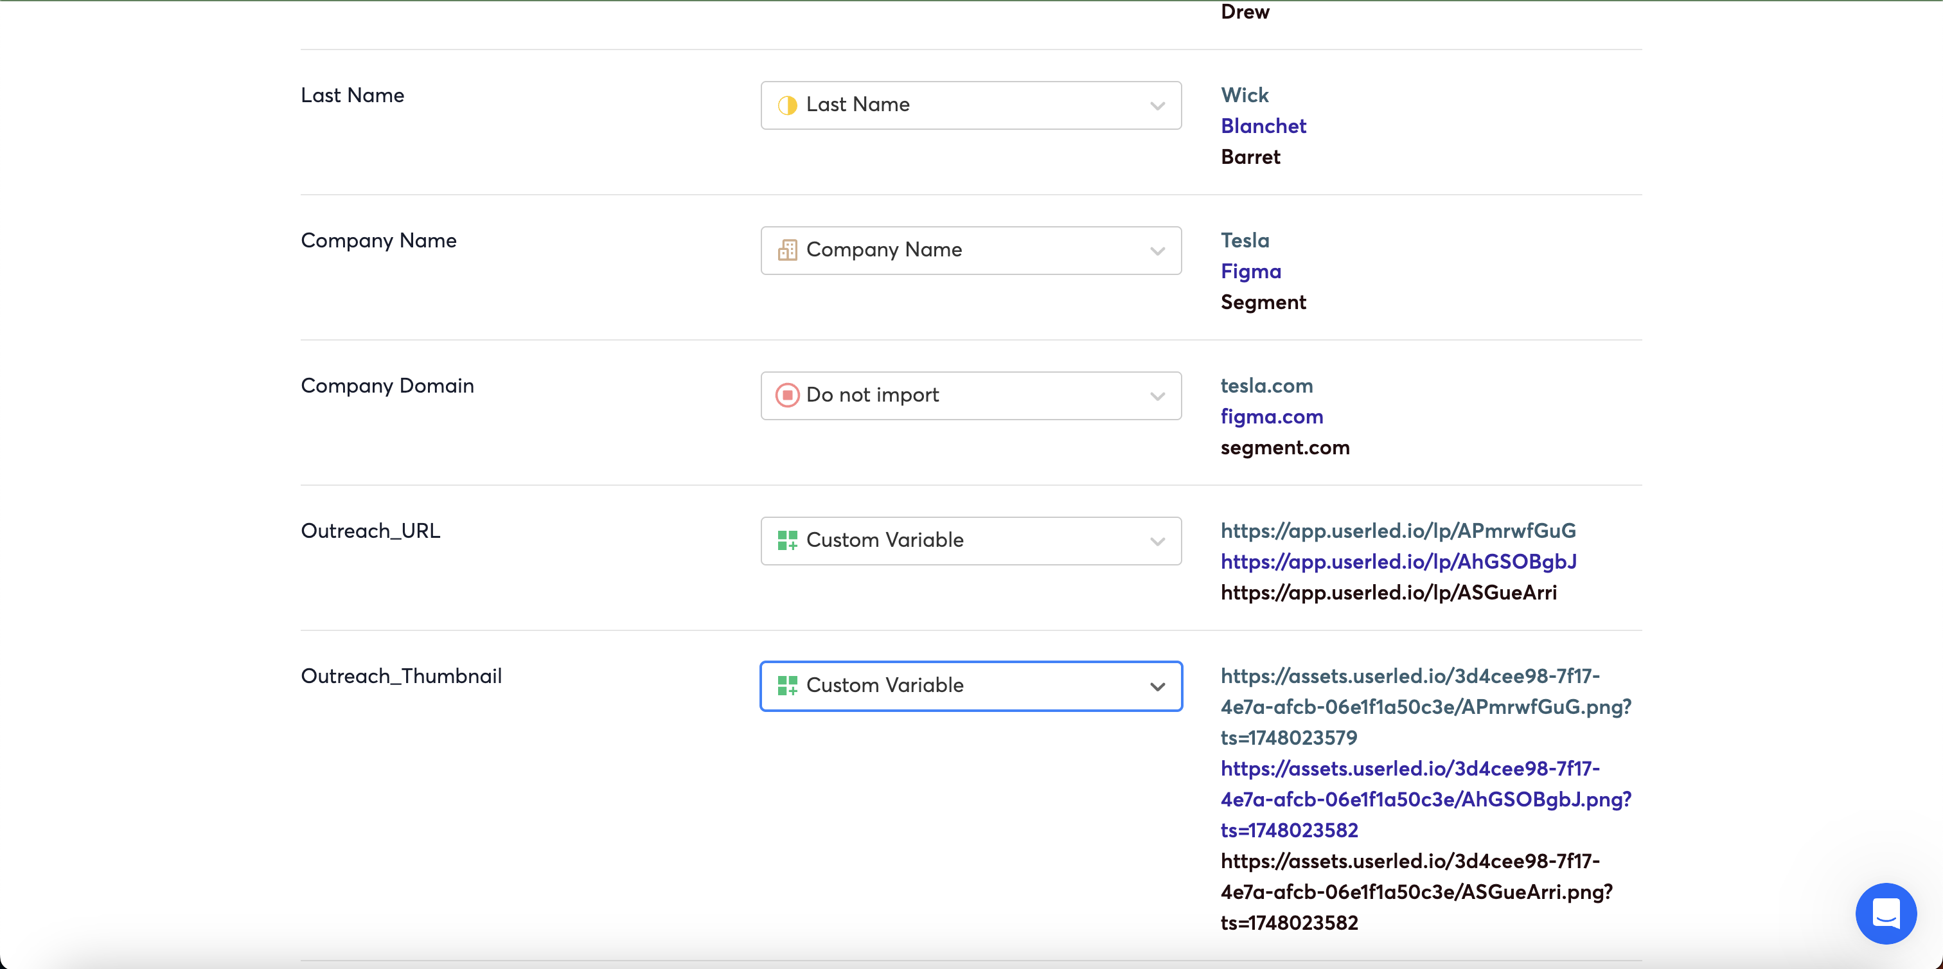The image size is (1943, 969).
Task: Click the Company Name building icon
Action: [786, 251]
